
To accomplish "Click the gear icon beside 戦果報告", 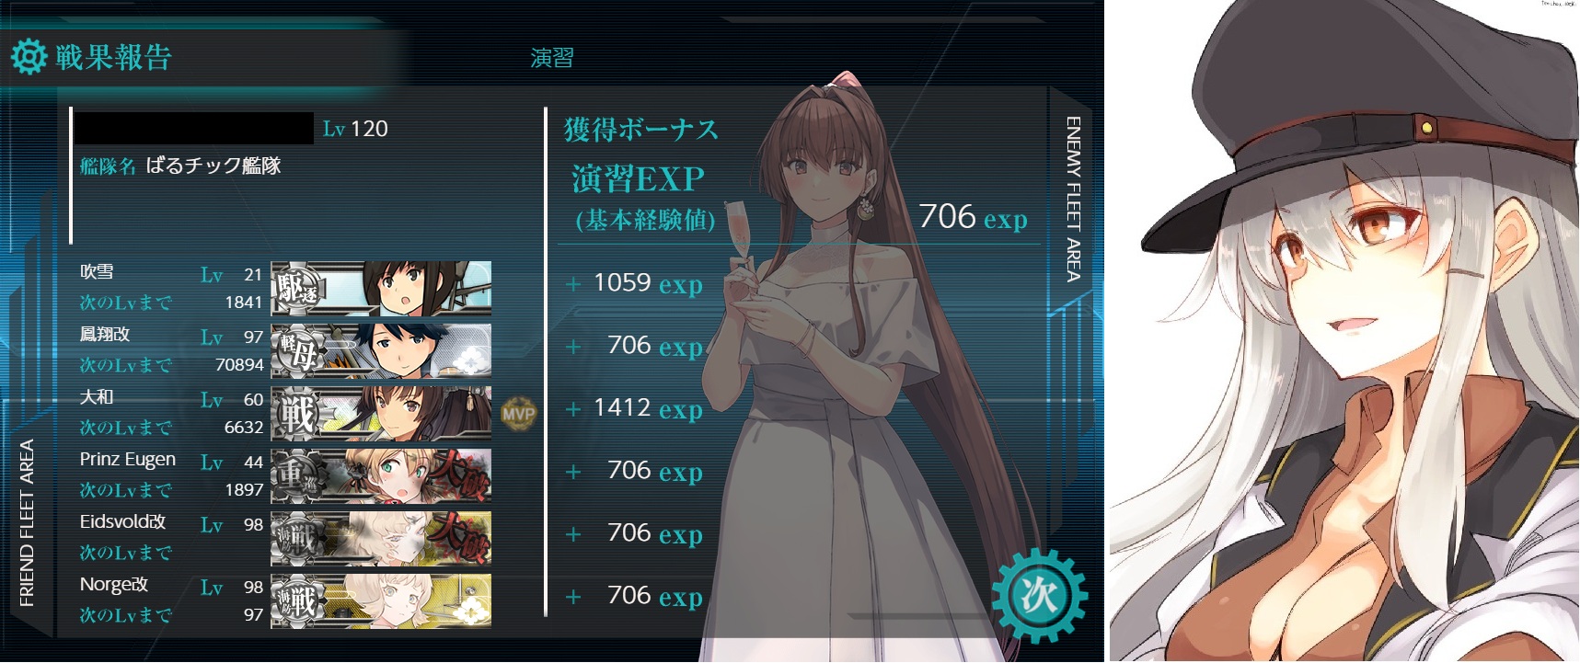I will 29,57.
